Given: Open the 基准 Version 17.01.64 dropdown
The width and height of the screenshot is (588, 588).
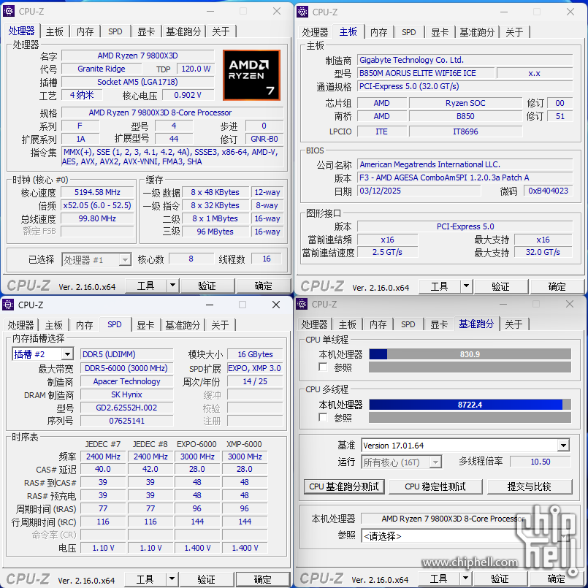Looking at the screenshot, I should tap(465, 446).
